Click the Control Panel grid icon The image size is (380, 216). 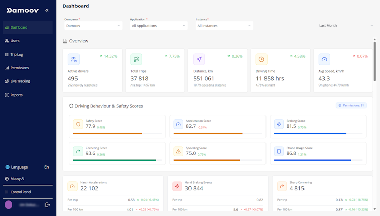point(7,192)
